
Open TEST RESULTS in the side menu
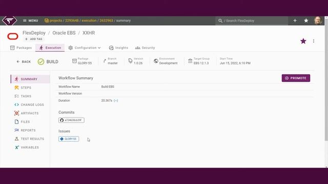click(30, 139)
